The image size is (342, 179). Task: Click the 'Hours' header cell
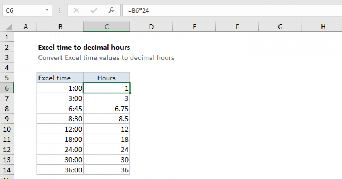point(107,78)
